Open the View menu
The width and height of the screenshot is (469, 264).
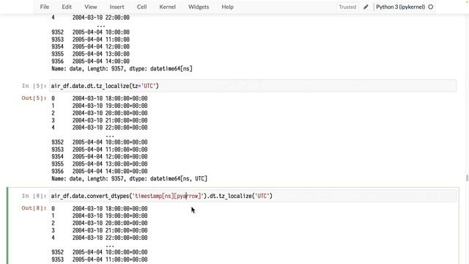91,7
